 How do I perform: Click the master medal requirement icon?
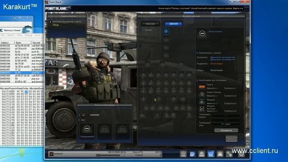(202, 109)
